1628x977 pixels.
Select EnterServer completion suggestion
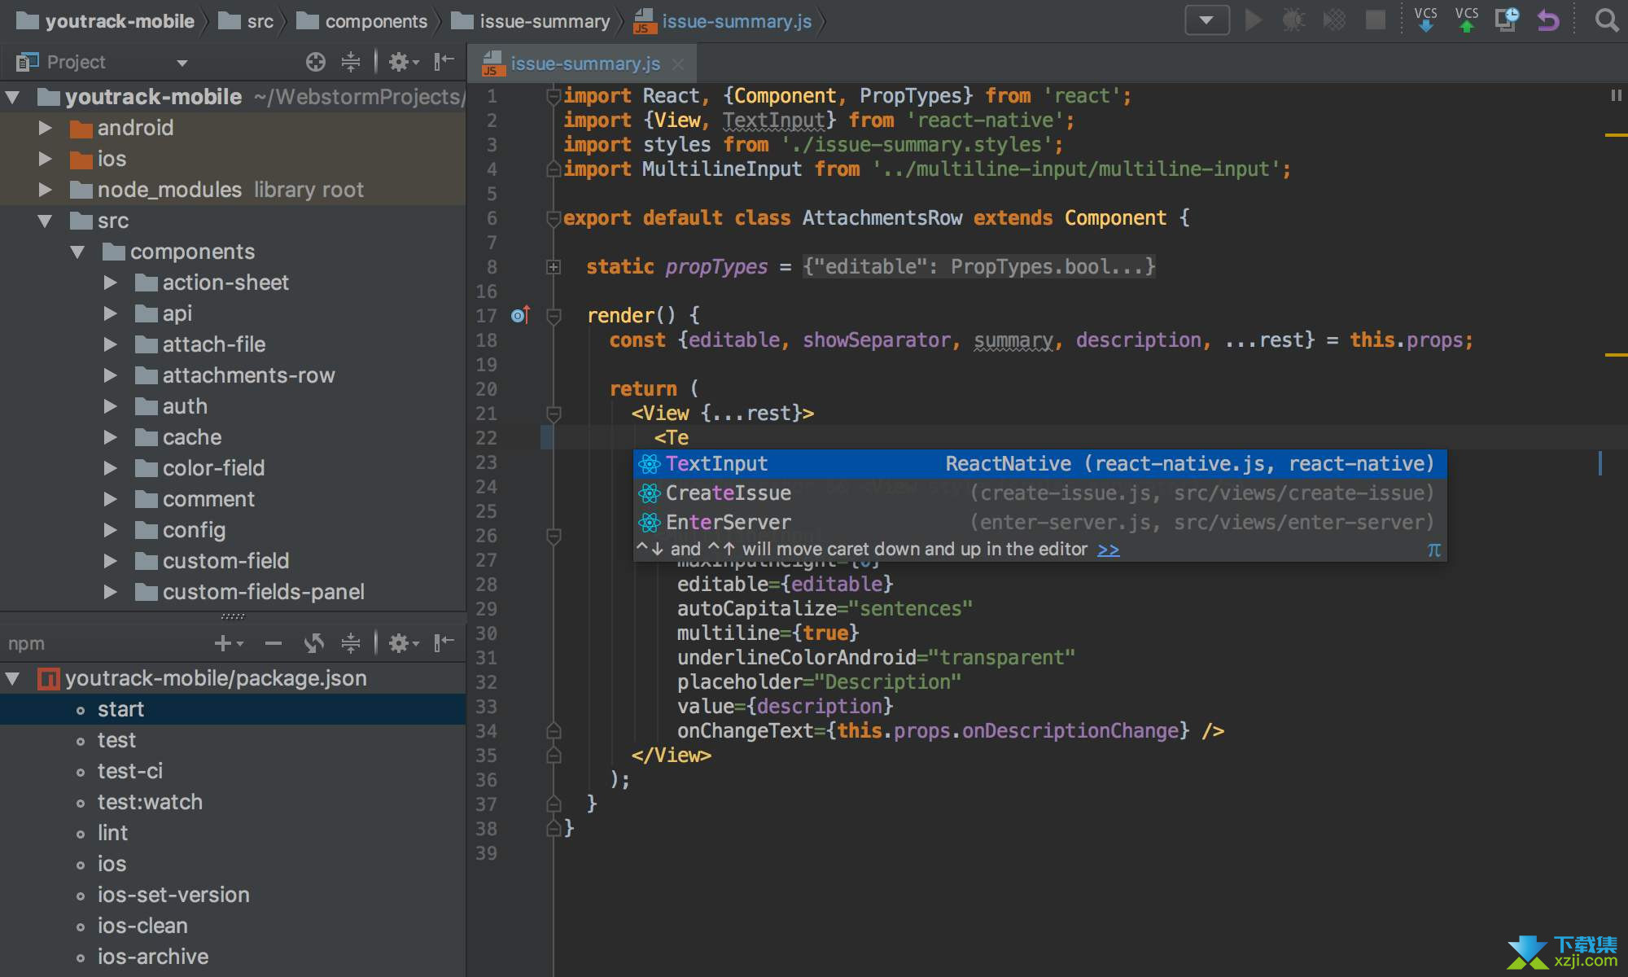1039,523
